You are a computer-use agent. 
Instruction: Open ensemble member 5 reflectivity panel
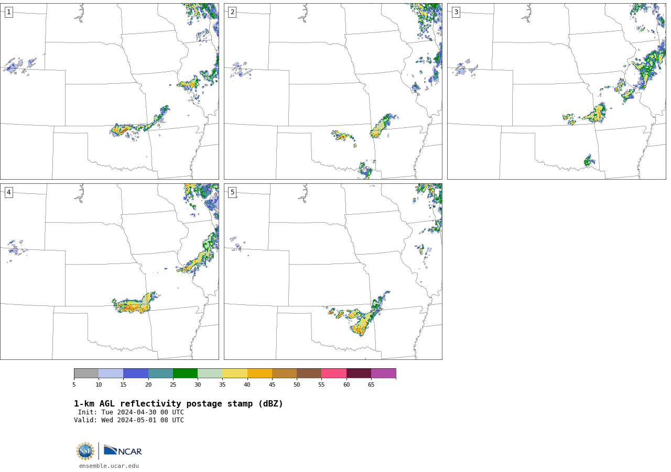333,271
